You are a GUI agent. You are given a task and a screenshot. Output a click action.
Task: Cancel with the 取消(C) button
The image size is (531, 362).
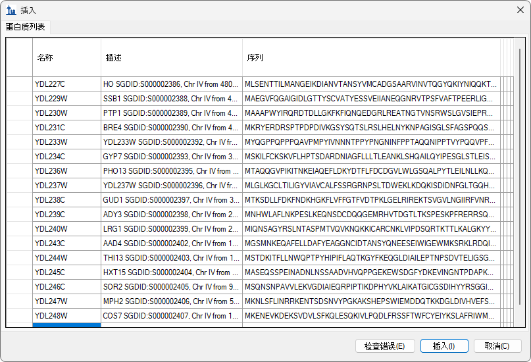click(497, 346)
